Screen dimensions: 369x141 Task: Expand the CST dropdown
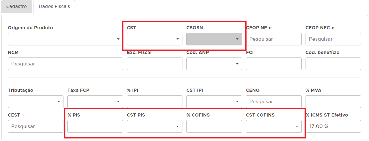(154, 39)
